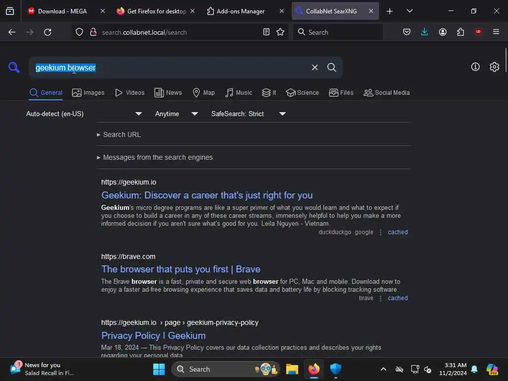The width and height of the screenshot is (508, 381).
Task: Bookmark this page with star icon
Action: (x=280, y=32)
